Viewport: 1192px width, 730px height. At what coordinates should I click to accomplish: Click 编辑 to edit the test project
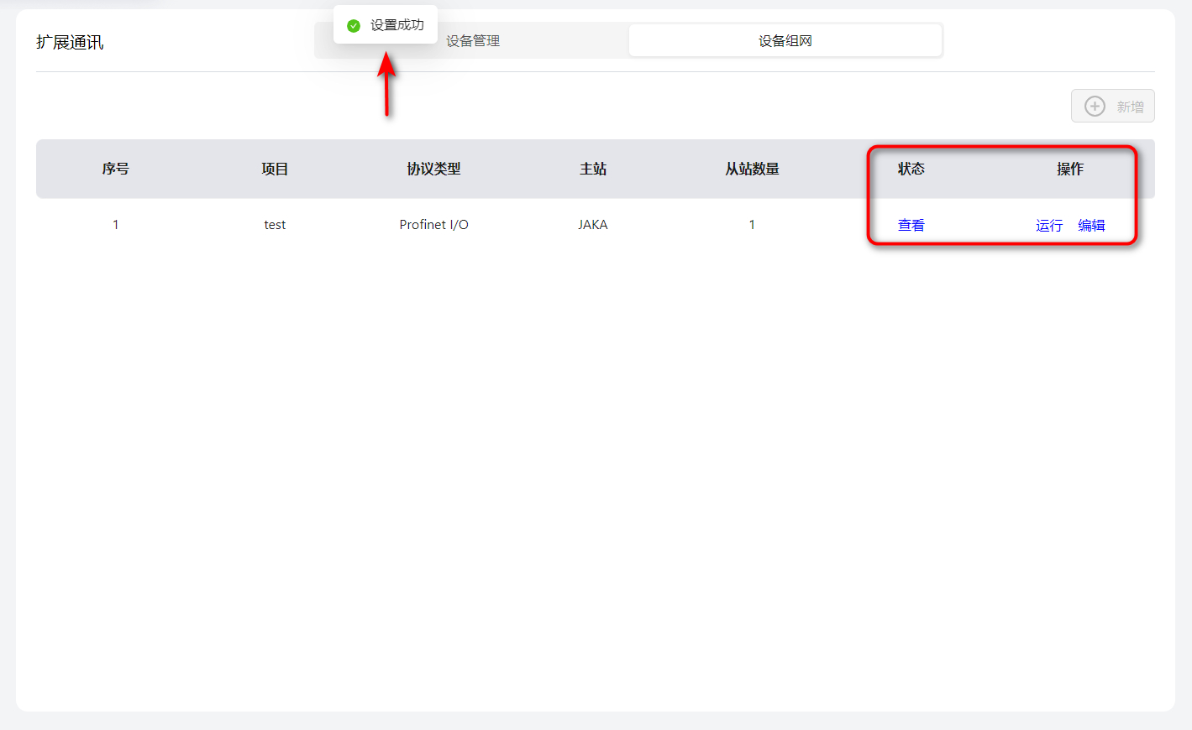click(1091, 225)
